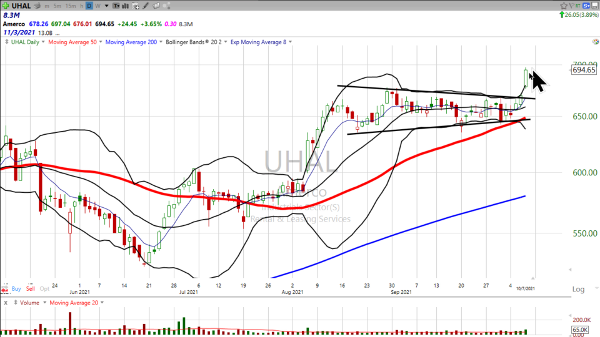
Task: Expand the timeframe dropdown arrow
Action: point(107,6)
